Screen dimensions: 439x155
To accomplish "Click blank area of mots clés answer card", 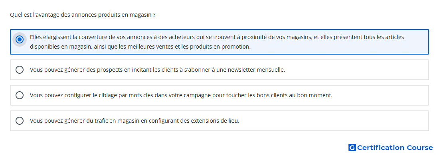I will coord(381,95).
